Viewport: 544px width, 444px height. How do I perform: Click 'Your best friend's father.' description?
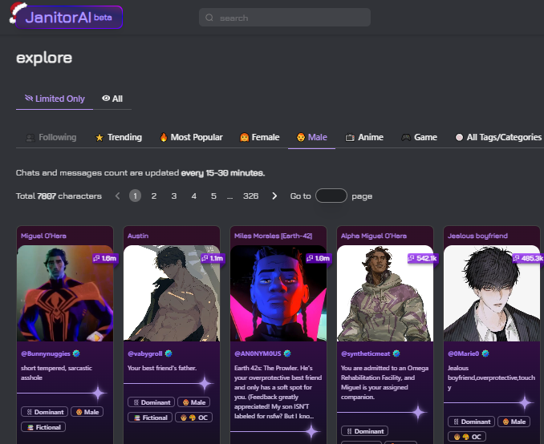click(162, 368)
